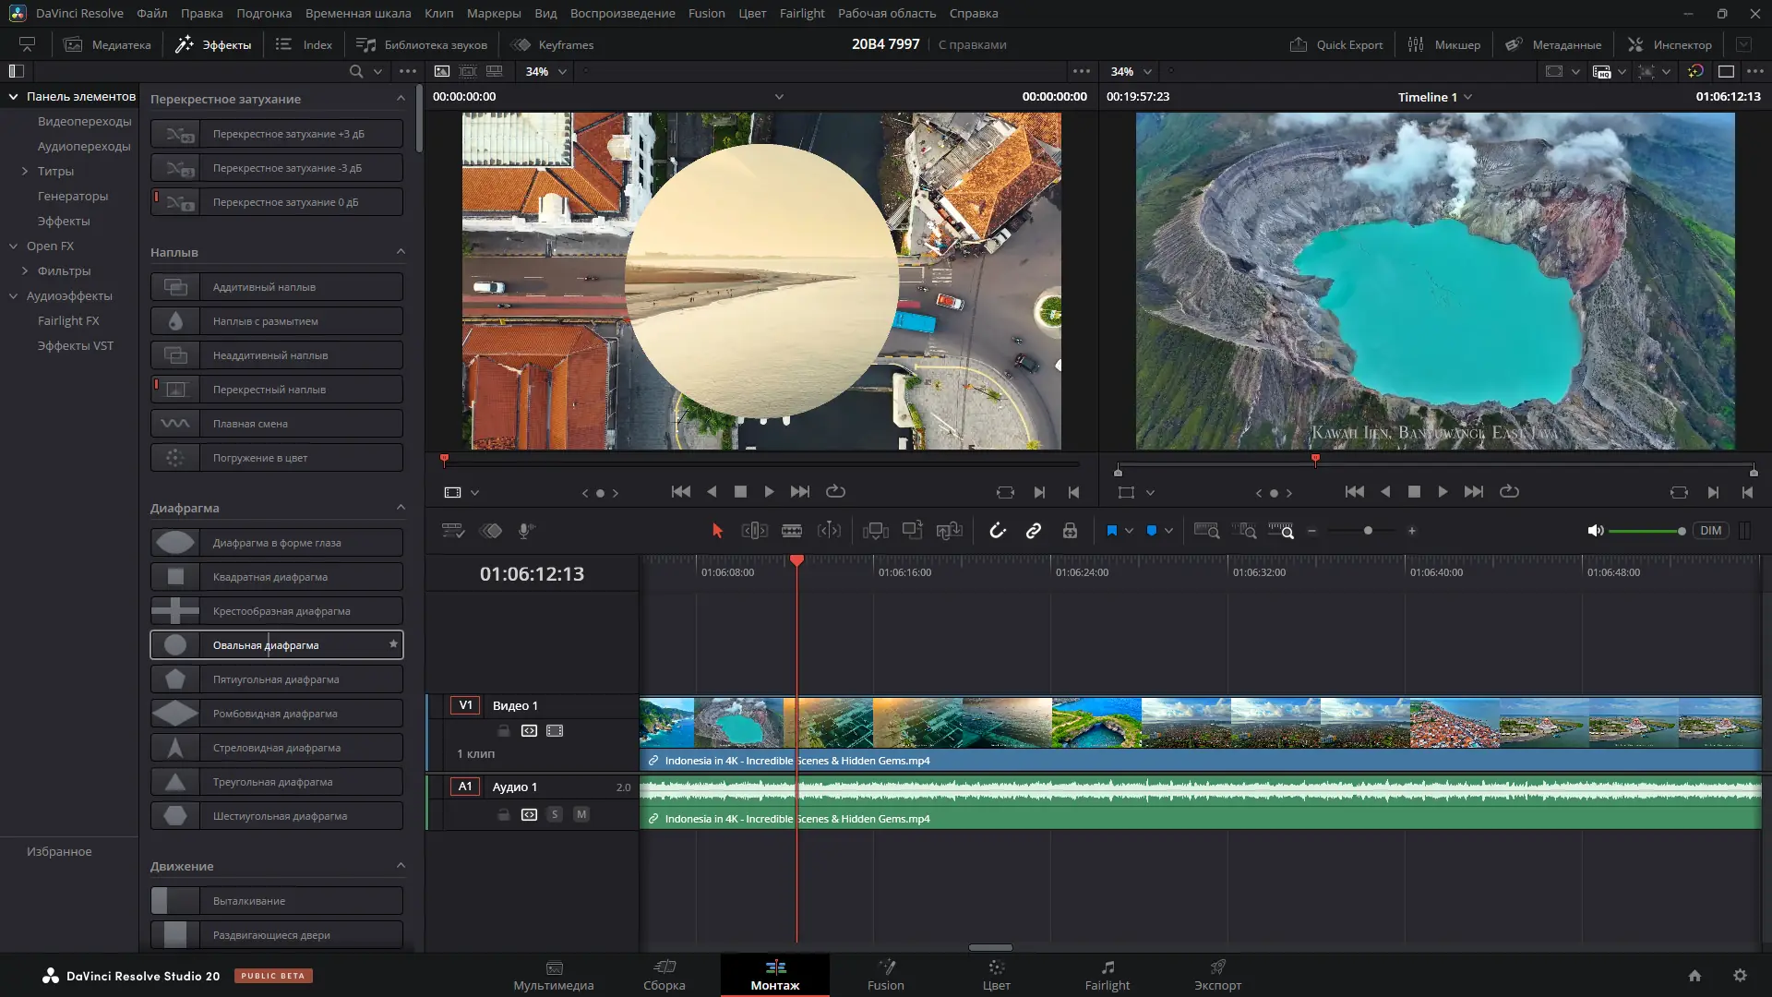Viewport: 1772px width, 997px height.
Task: Collapse the Диафрагма effects section
Action: click(401, 508)
